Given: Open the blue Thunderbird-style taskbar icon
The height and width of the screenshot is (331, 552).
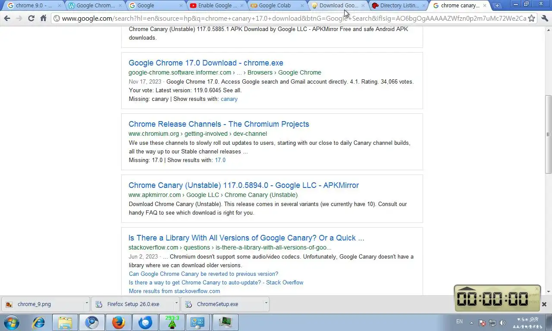Looking at the screenshot, I should [145, 322].
